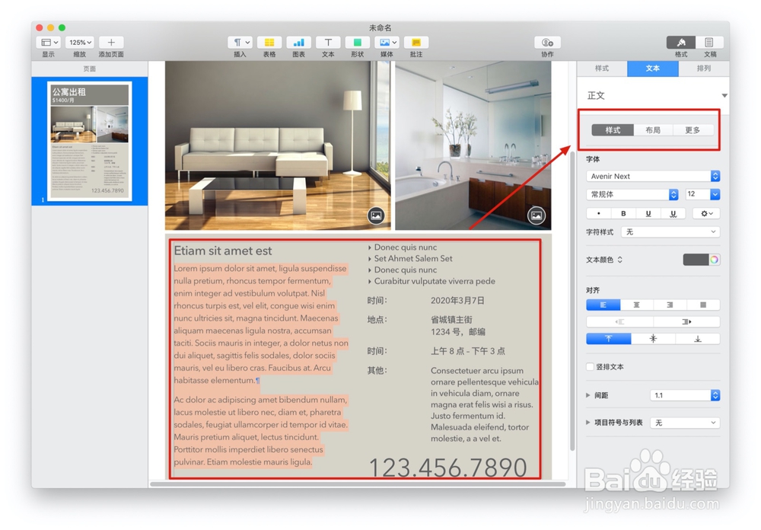This screenshot has width=761, height=530.
Task: Open the 插入 paragraph insert menu
Action: [240, 43]
